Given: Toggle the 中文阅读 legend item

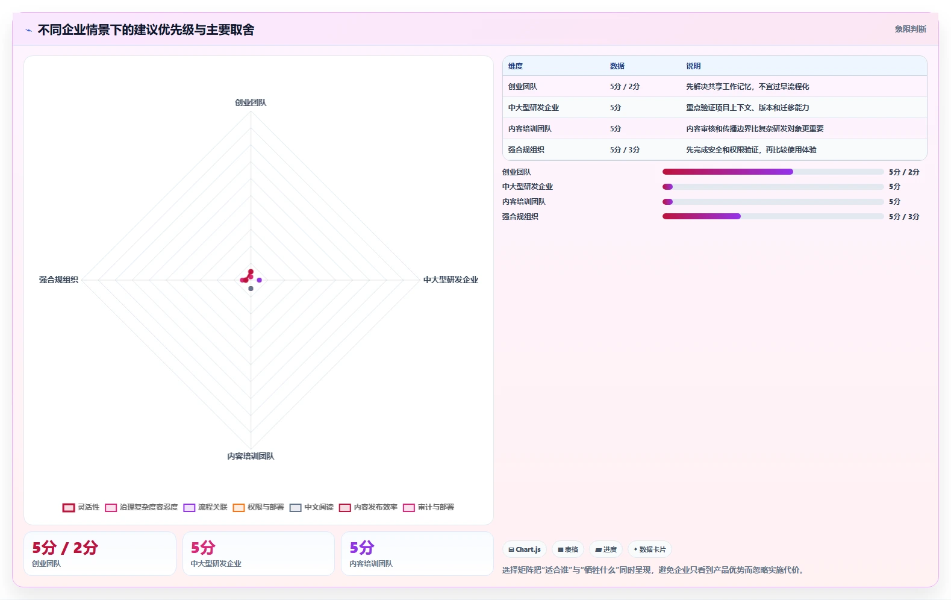Looking at the screenshot, I should 312,507.
